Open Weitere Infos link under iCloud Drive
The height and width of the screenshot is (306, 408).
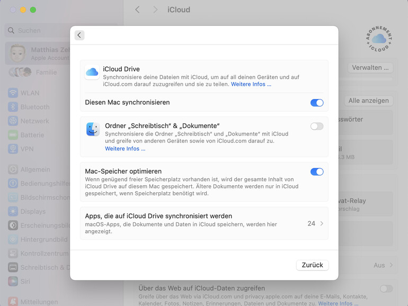pyautogui.click(x=251, y=84)
